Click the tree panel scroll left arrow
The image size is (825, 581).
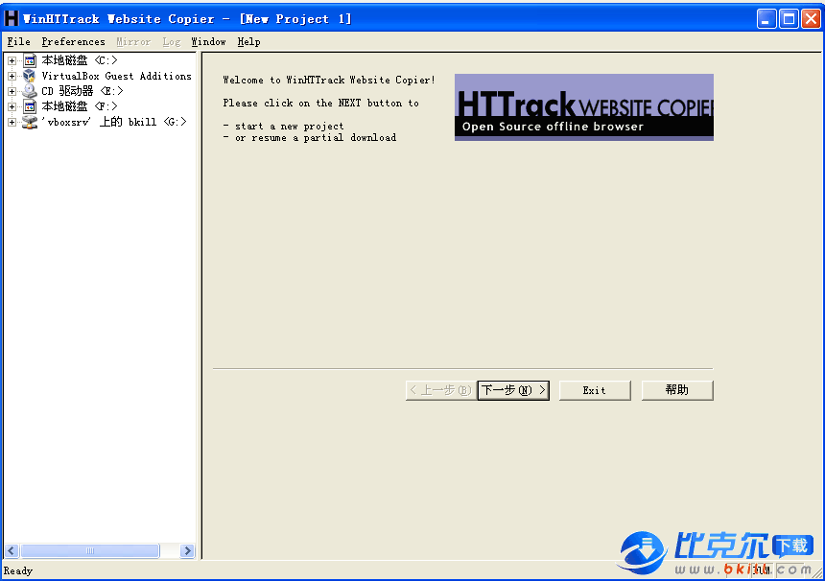[x=12, y=550]
